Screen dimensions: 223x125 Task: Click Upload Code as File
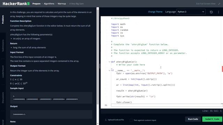point(116,120)
